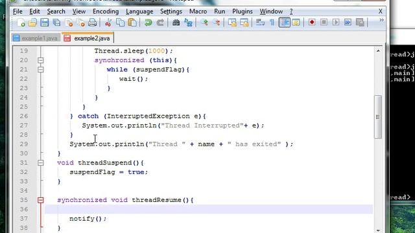The height and width of the screenshot is (233, 415).
Task: Open the Run menu
Action: [x=219, y=12]
